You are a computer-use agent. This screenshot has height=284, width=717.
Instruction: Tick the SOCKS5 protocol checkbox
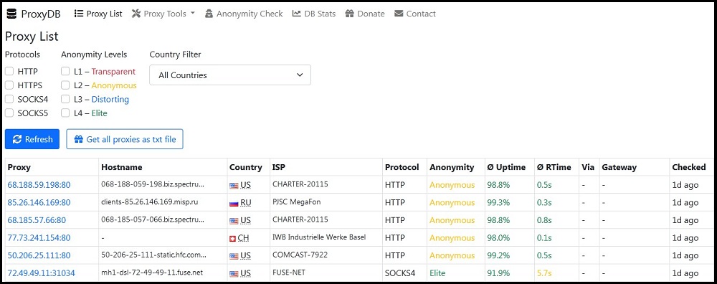coord(9,113)
